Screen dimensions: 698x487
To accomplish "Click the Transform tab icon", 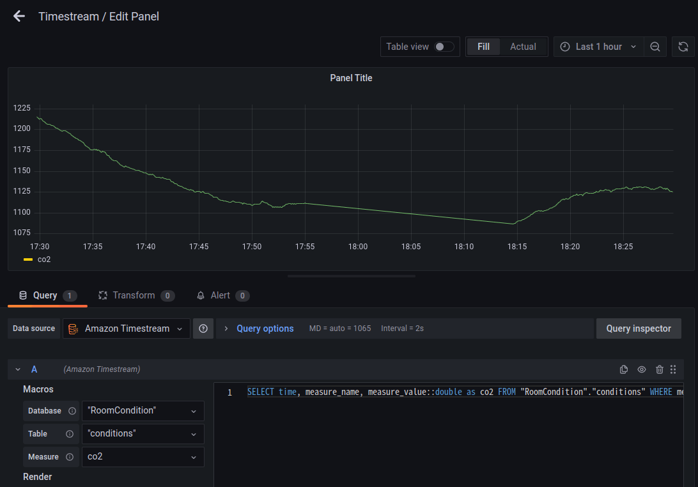I will pos(103,295).
